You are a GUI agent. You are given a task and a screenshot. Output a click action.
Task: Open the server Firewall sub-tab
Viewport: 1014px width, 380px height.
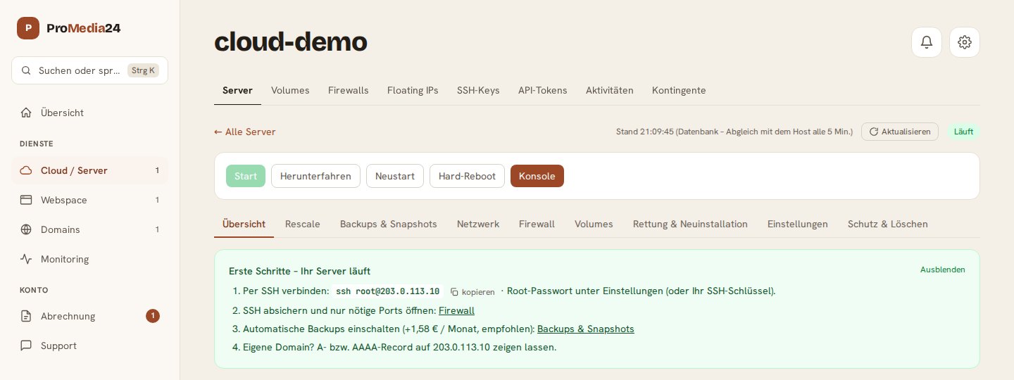click(537, 224)
